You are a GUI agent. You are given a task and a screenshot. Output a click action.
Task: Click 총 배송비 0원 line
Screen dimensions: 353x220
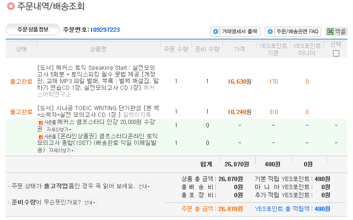coord(212,187)
